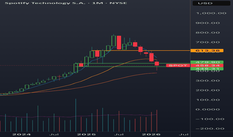Image resolution: width=233 pixels, height=137 pixels.
Task: Click the 2025 time axis label
Action: 86,135
